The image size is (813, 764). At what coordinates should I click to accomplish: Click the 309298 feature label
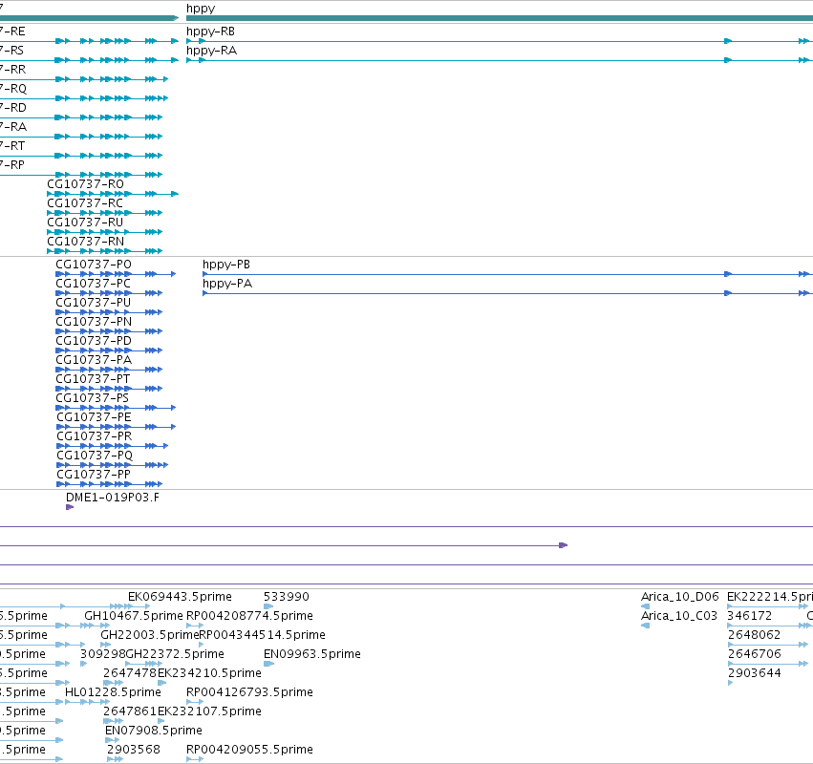click(x=102, y=654)
